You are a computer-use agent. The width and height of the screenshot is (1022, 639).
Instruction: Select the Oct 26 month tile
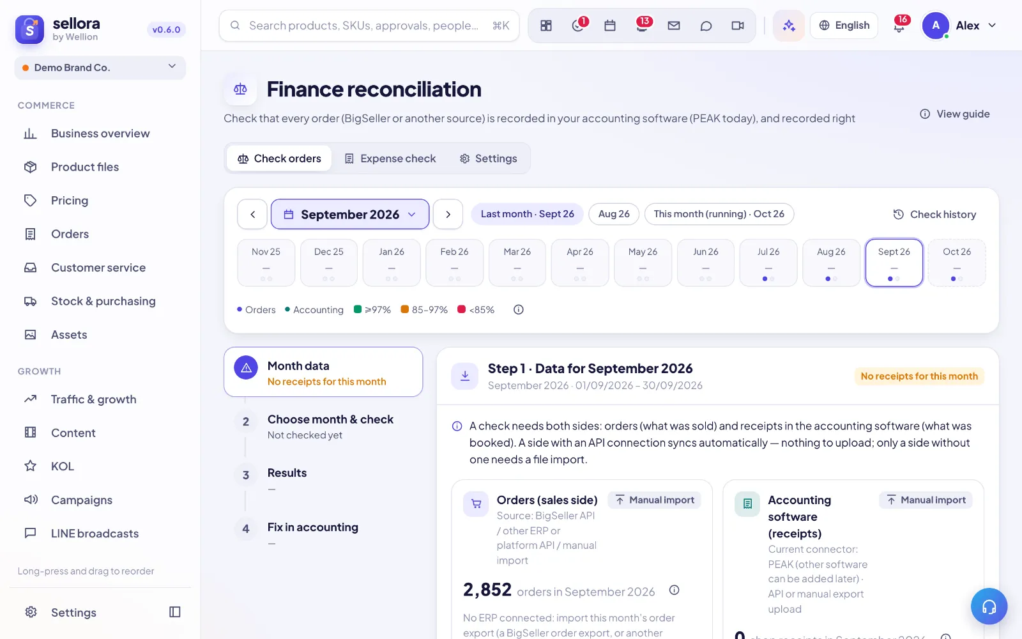pos(957,263)
